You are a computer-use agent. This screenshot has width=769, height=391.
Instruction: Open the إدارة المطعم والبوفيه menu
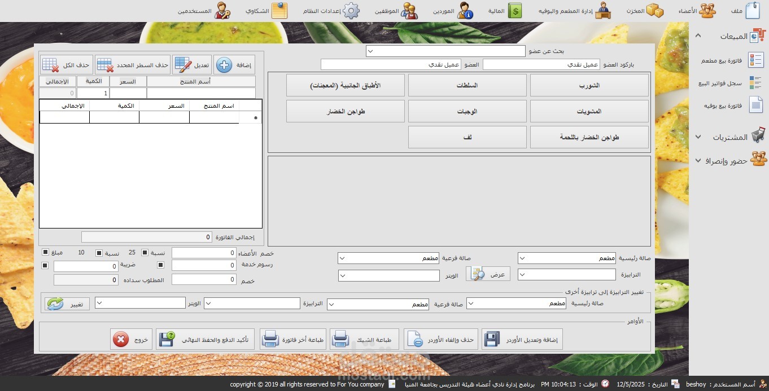(574, 11)
